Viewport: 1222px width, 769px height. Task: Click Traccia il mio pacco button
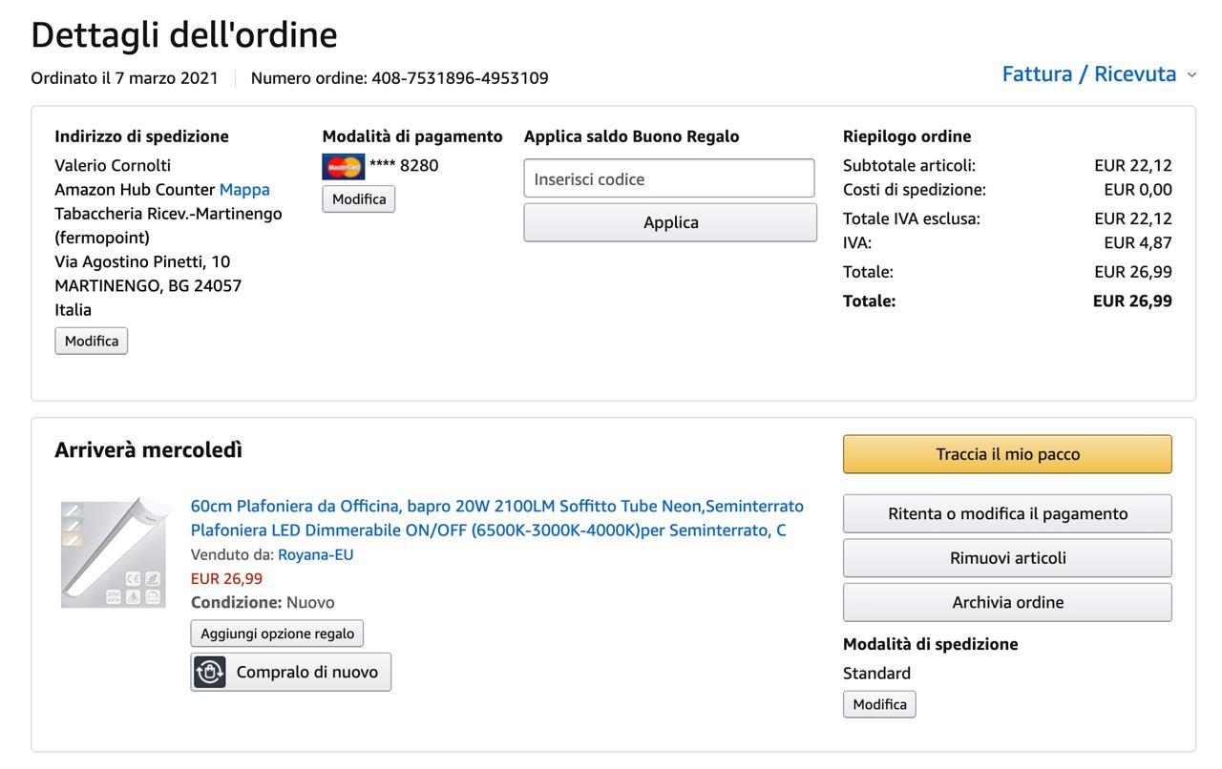[1007, 454]
